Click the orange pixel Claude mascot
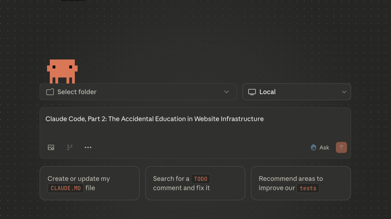This screenshot has width=391, height=219. coord(62,71)
